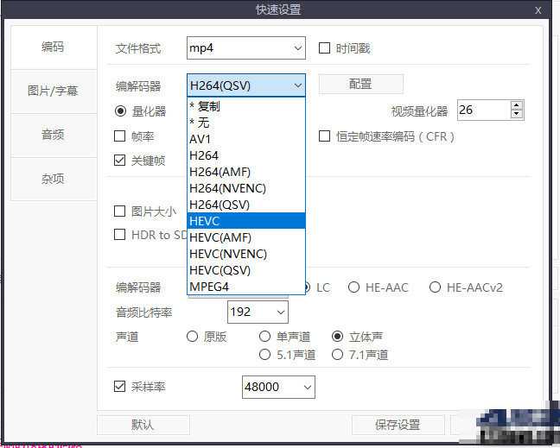Screen dimensions: 560x448
Task: Choose HEVC(NVENC) codec option
Action: 246,254
